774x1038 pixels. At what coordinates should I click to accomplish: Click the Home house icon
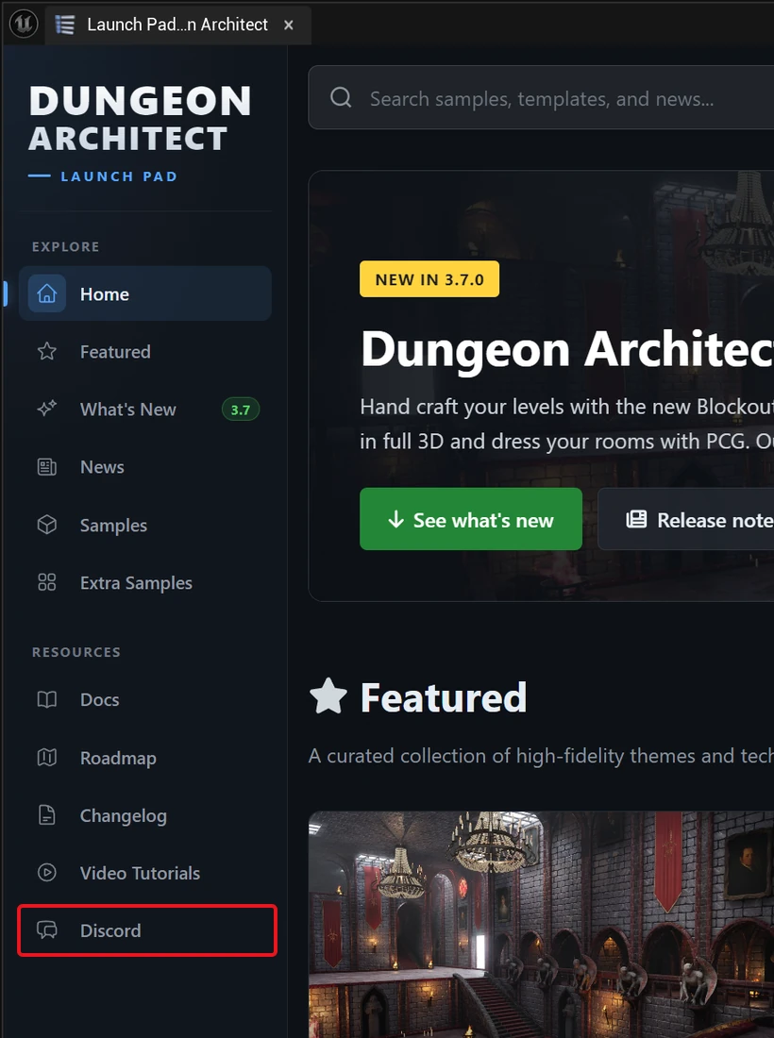coord(47,293)
